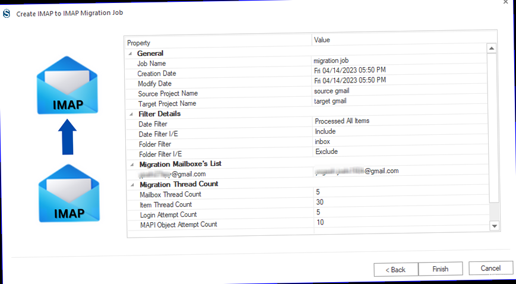
Task: Select the Folder Filter value 'inbox'
Action: click(x=322, y=141)
